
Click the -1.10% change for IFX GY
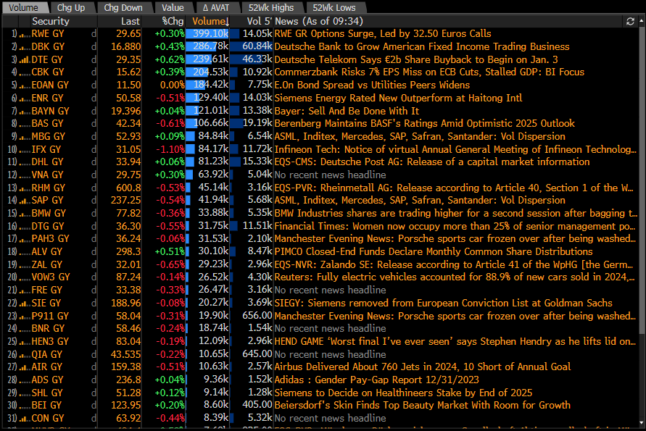point(170,149)
